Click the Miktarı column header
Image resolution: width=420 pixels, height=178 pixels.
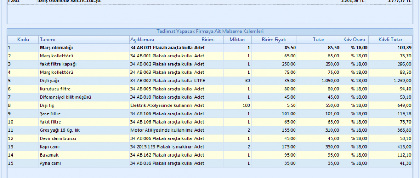pos(237,40)
